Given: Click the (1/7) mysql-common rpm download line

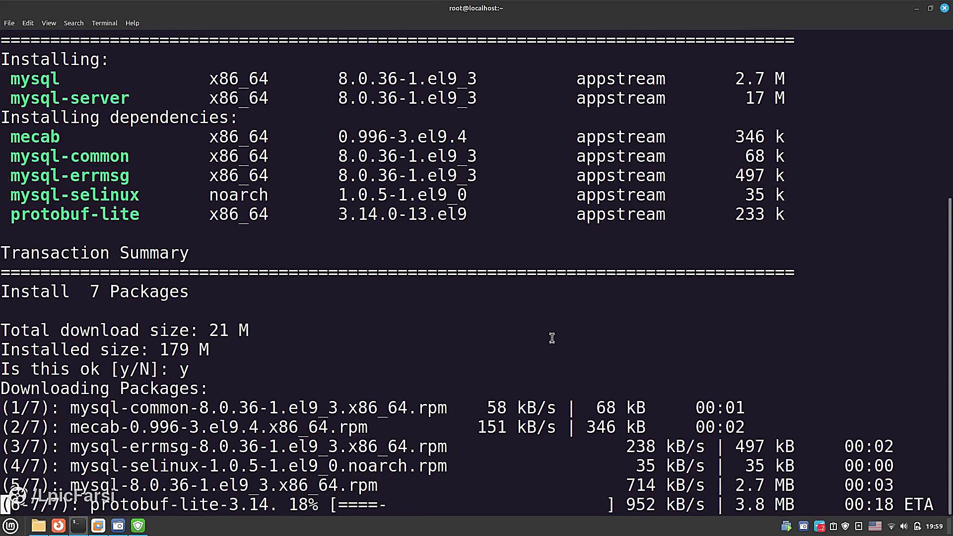Looking at the screenshot, I should pos(372,408).
